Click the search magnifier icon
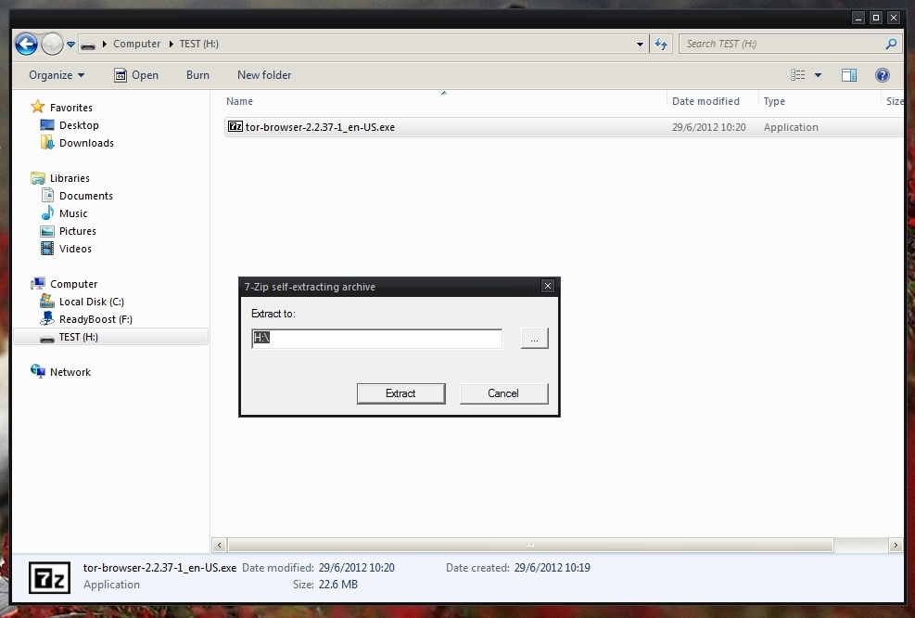 (891, 44)
